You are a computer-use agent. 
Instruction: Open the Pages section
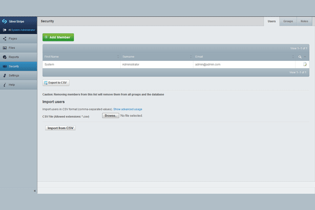point(18,38)
